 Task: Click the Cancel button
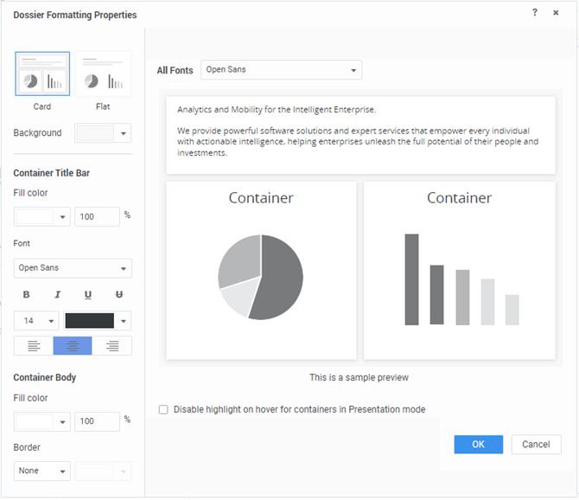[536, 445]
